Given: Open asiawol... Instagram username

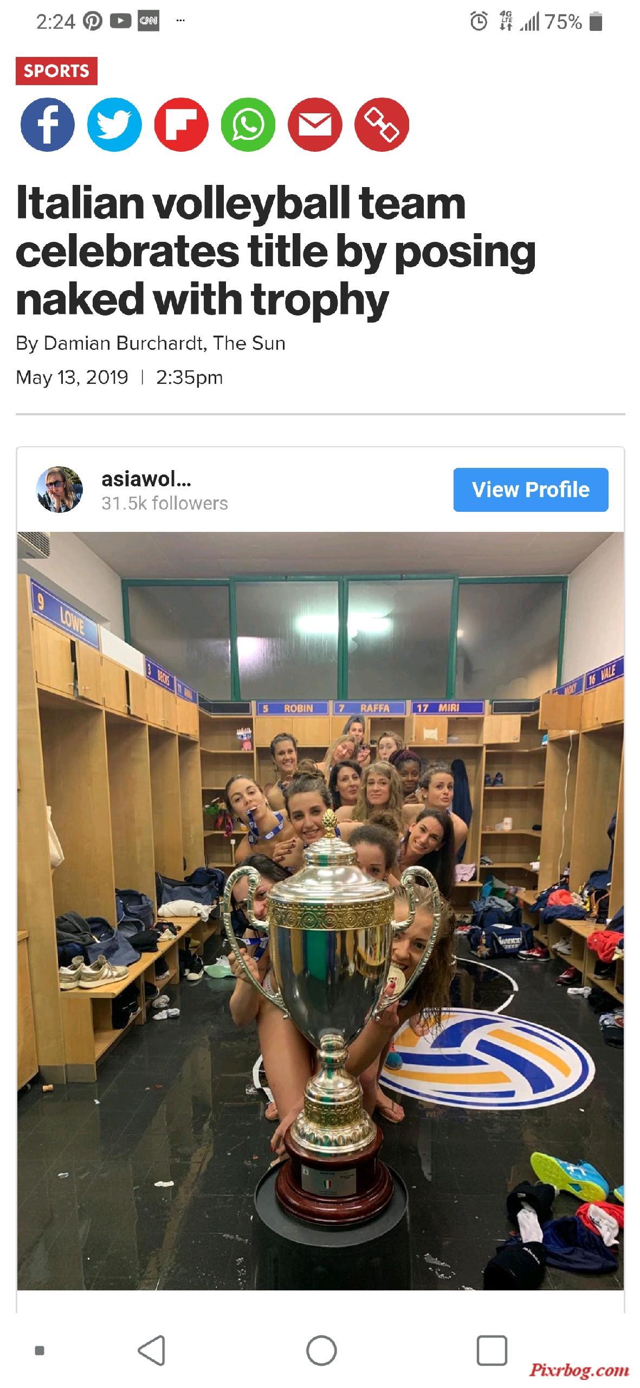Looking at the screenshot, I should (x=146, y=479).
